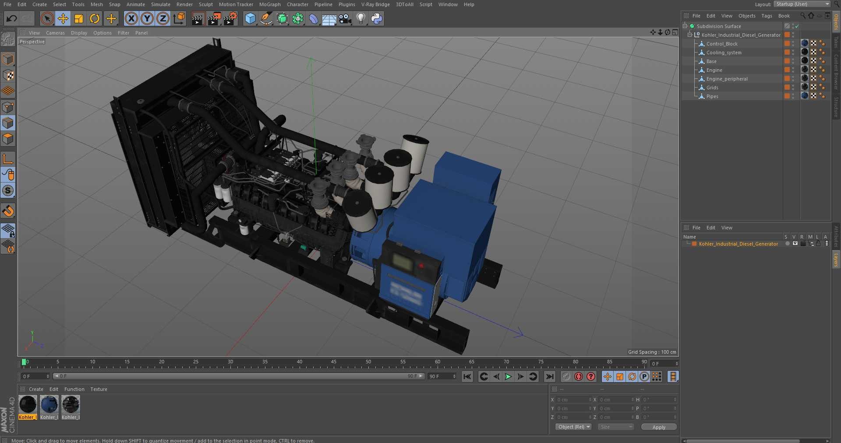Toggle Autokeying record button

point(579,376)
